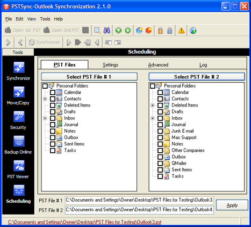Check the Sent Items box in left tree

click(x=53, y=144)
